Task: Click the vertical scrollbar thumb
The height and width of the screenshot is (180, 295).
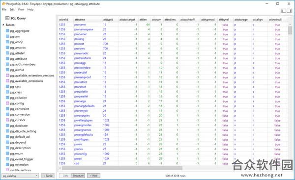Action: pos(290,30)
